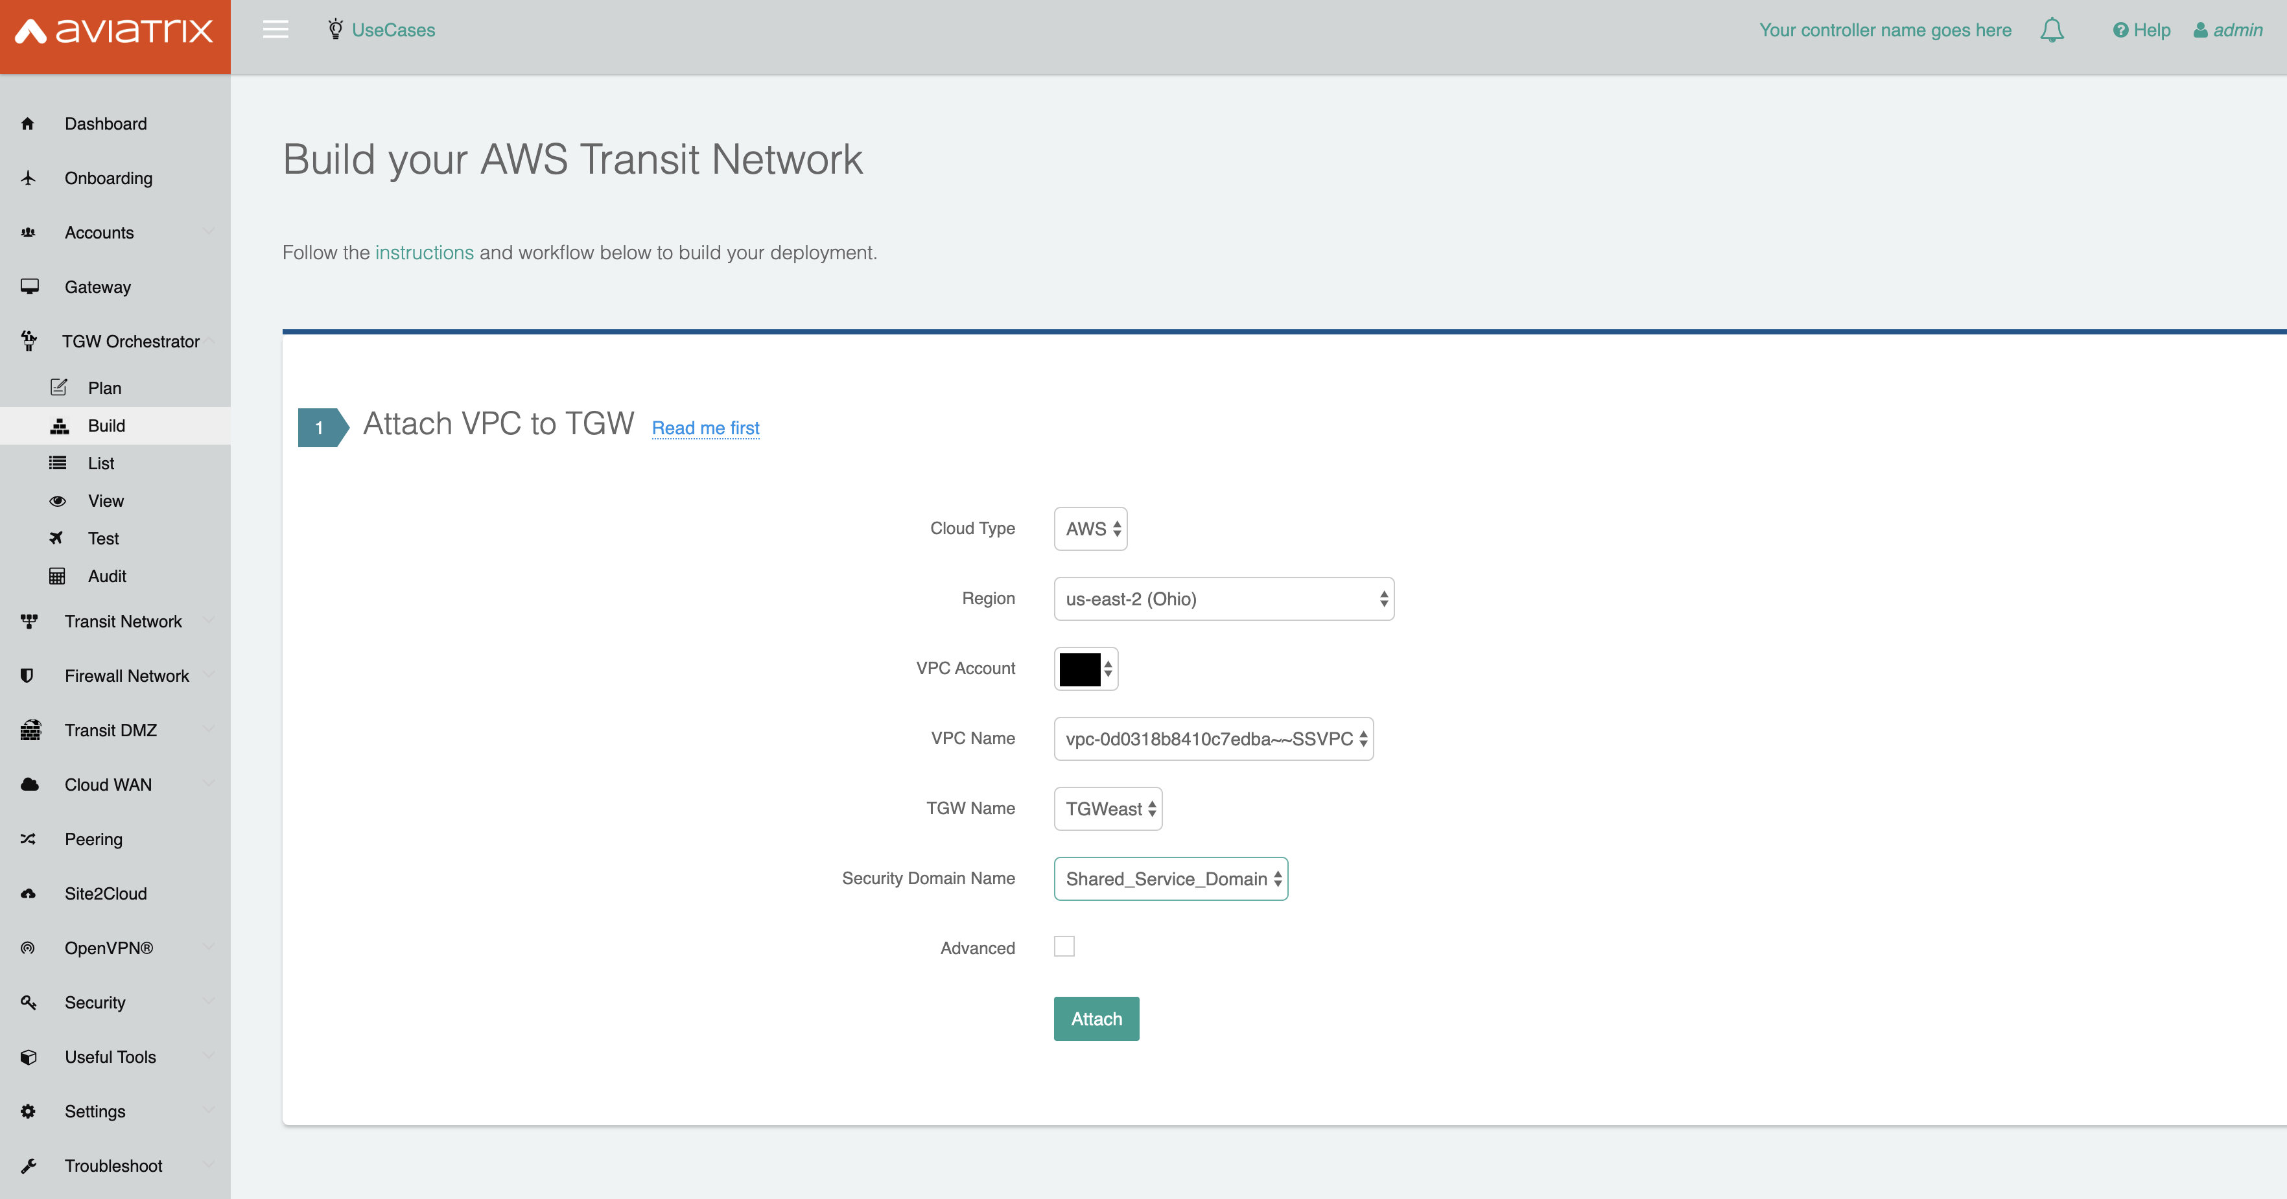Choose a TGW Name from dropdown
The width and height of the screenshot is (2287, 1199).
pyautogui.click(x=1107, y=809)
